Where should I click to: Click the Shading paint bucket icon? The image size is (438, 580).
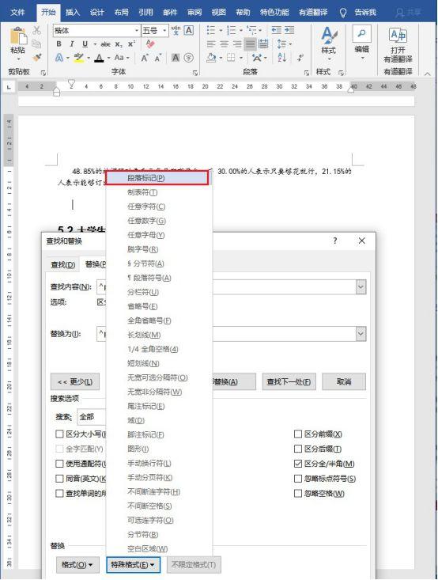[x=211, y=58]
